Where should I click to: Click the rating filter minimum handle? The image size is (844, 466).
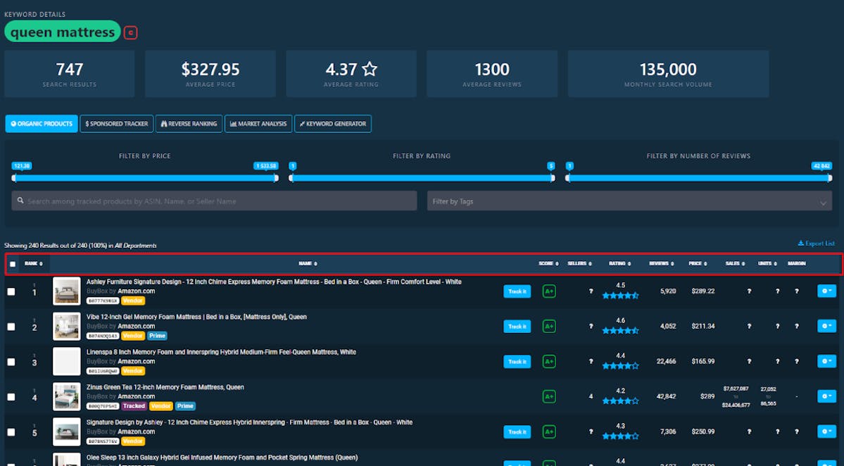coord(291,178)
